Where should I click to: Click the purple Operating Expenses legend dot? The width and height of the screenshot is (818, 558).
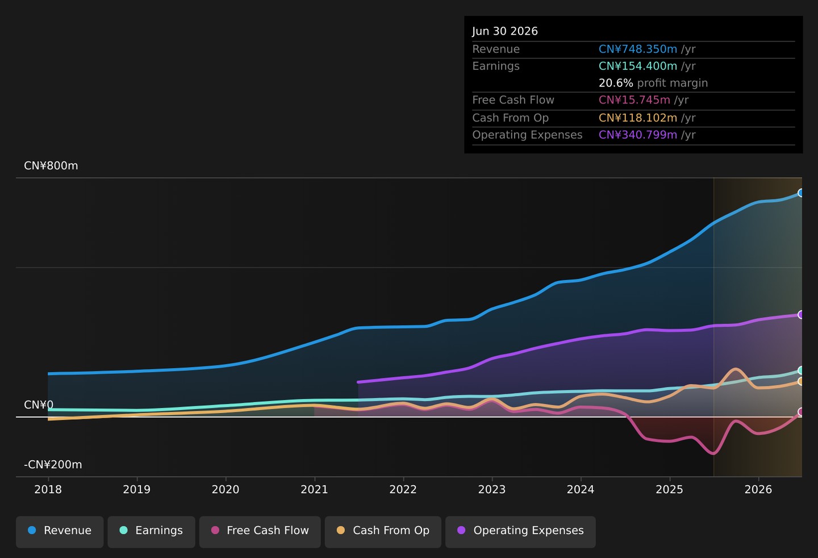tap(461, 530)
